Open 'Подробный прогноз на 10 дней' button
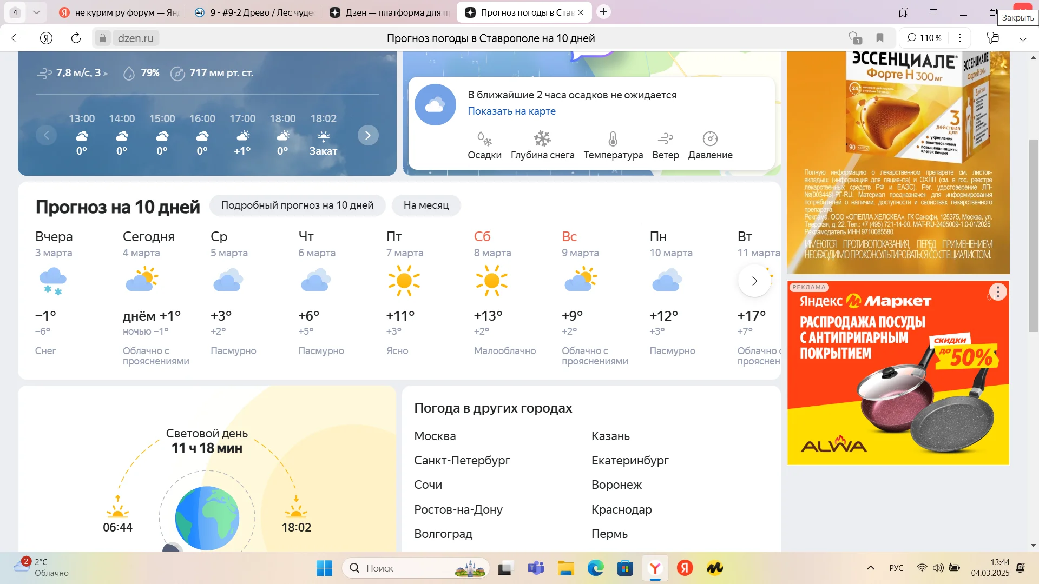 click(297, 205)
